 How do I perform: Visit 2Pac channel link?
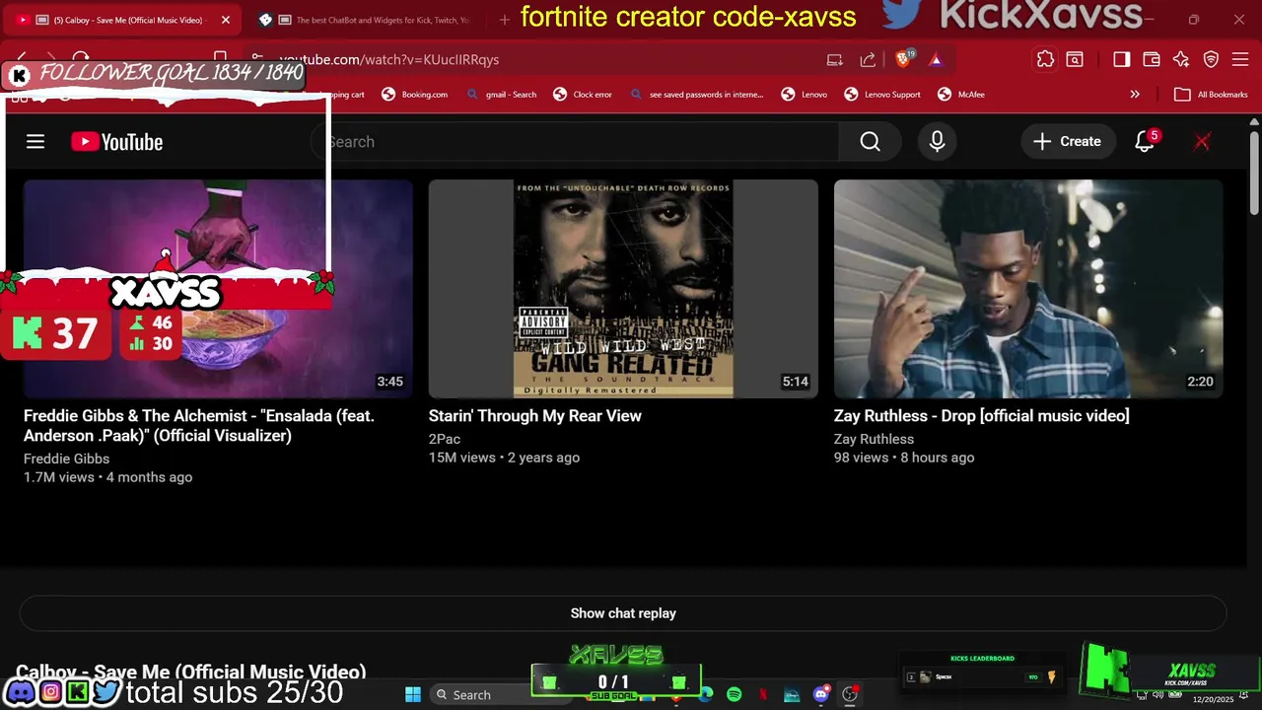point(445,439)
